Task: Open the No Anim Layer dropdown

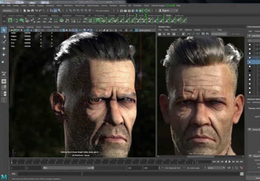Action: coord(193,168)
